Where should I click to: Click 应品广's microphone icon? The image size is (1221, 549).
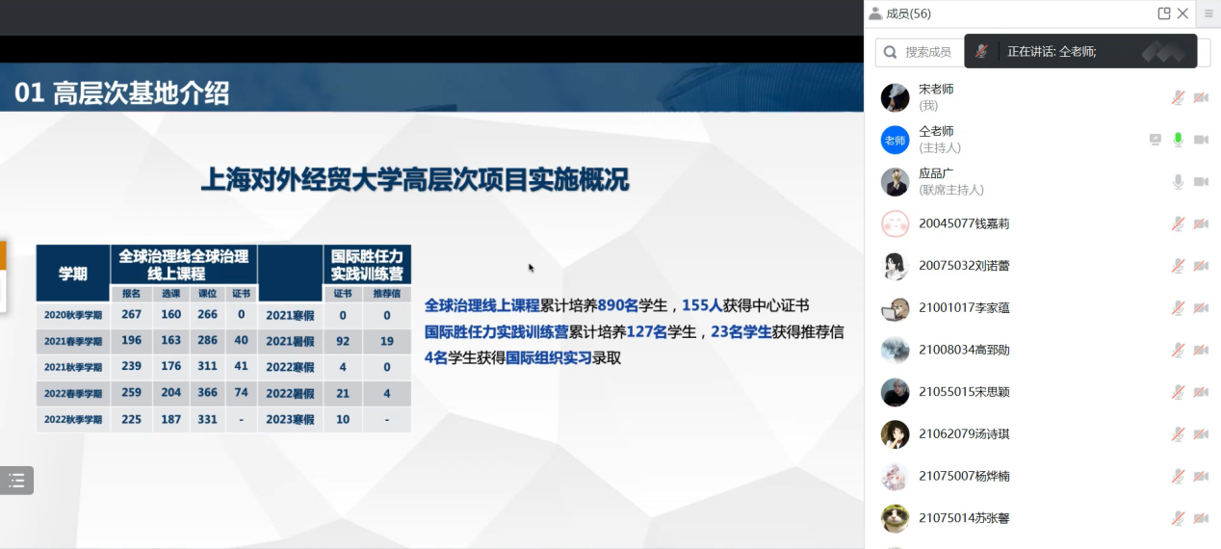(1177, 182)
